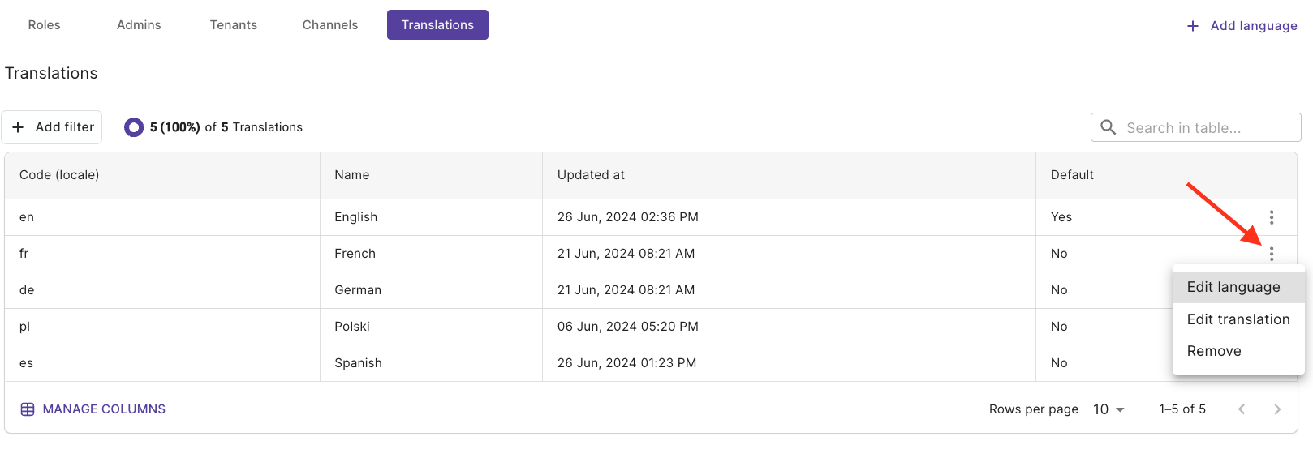Switch to the Tenants tab

234,25
